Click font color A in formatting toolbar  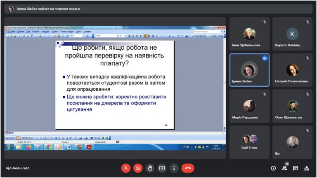(187, 36)
